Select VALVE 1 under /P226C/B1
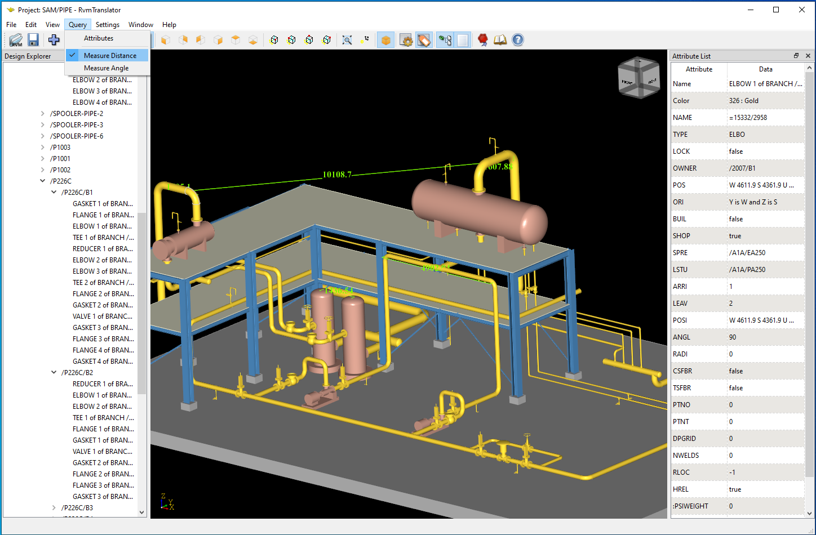This screenshot has height=535, width=816. coord(103,316)
